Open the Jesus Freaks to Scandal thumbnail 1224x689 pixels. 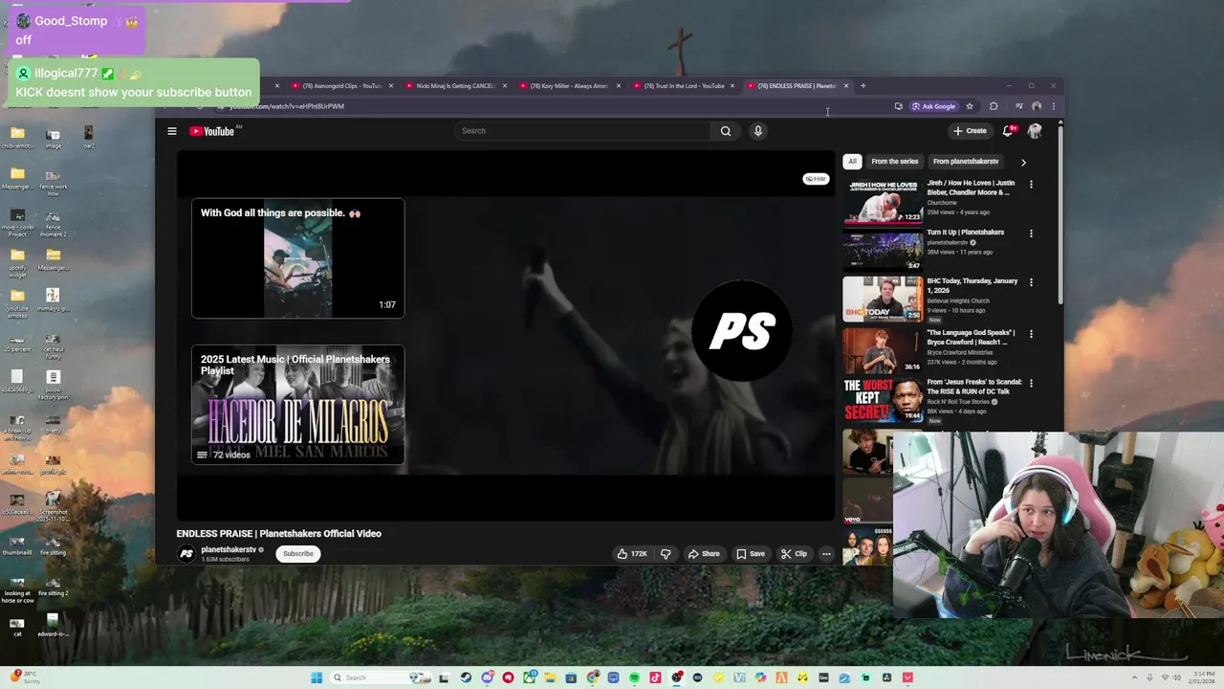(x=883, y=400)
